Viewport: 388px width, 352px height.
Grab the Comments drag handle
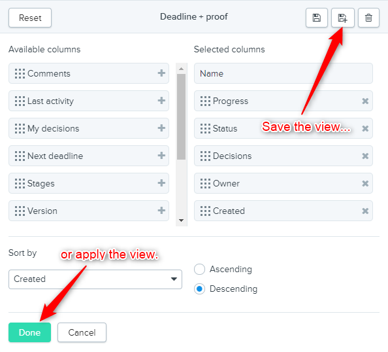[x=20, y=74]
